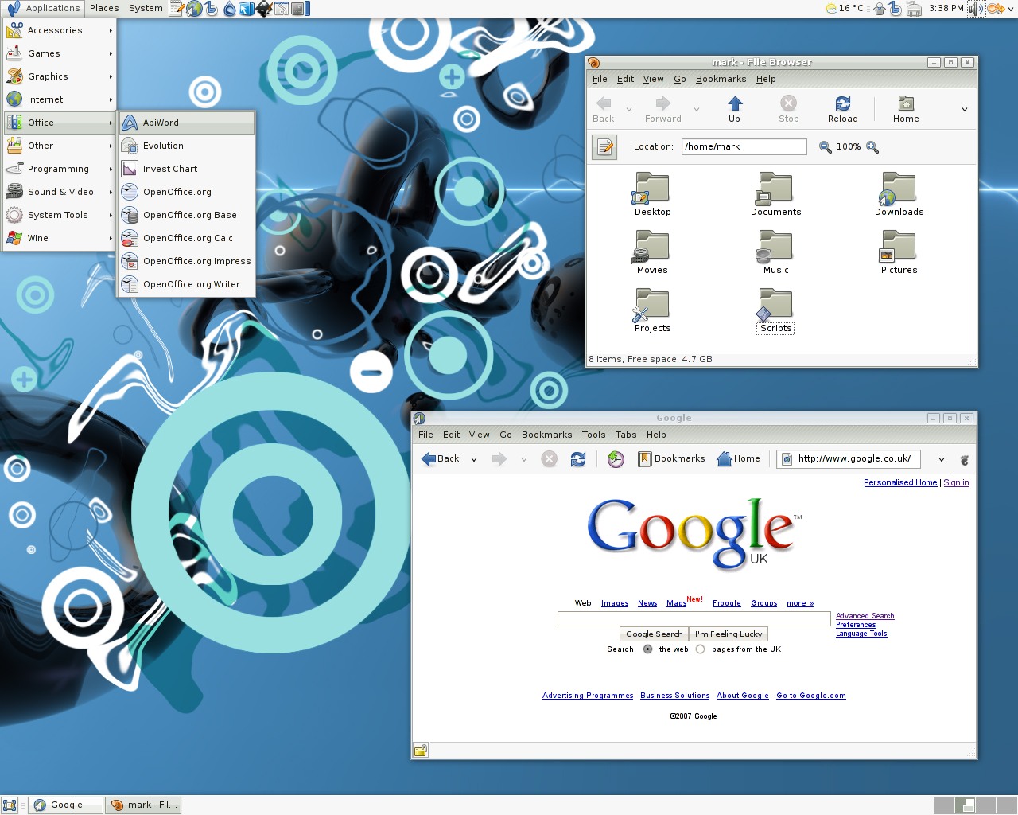Expand the Programming applications category
The height and width of the screenshot is (815, 1018).
pos(60,169)
